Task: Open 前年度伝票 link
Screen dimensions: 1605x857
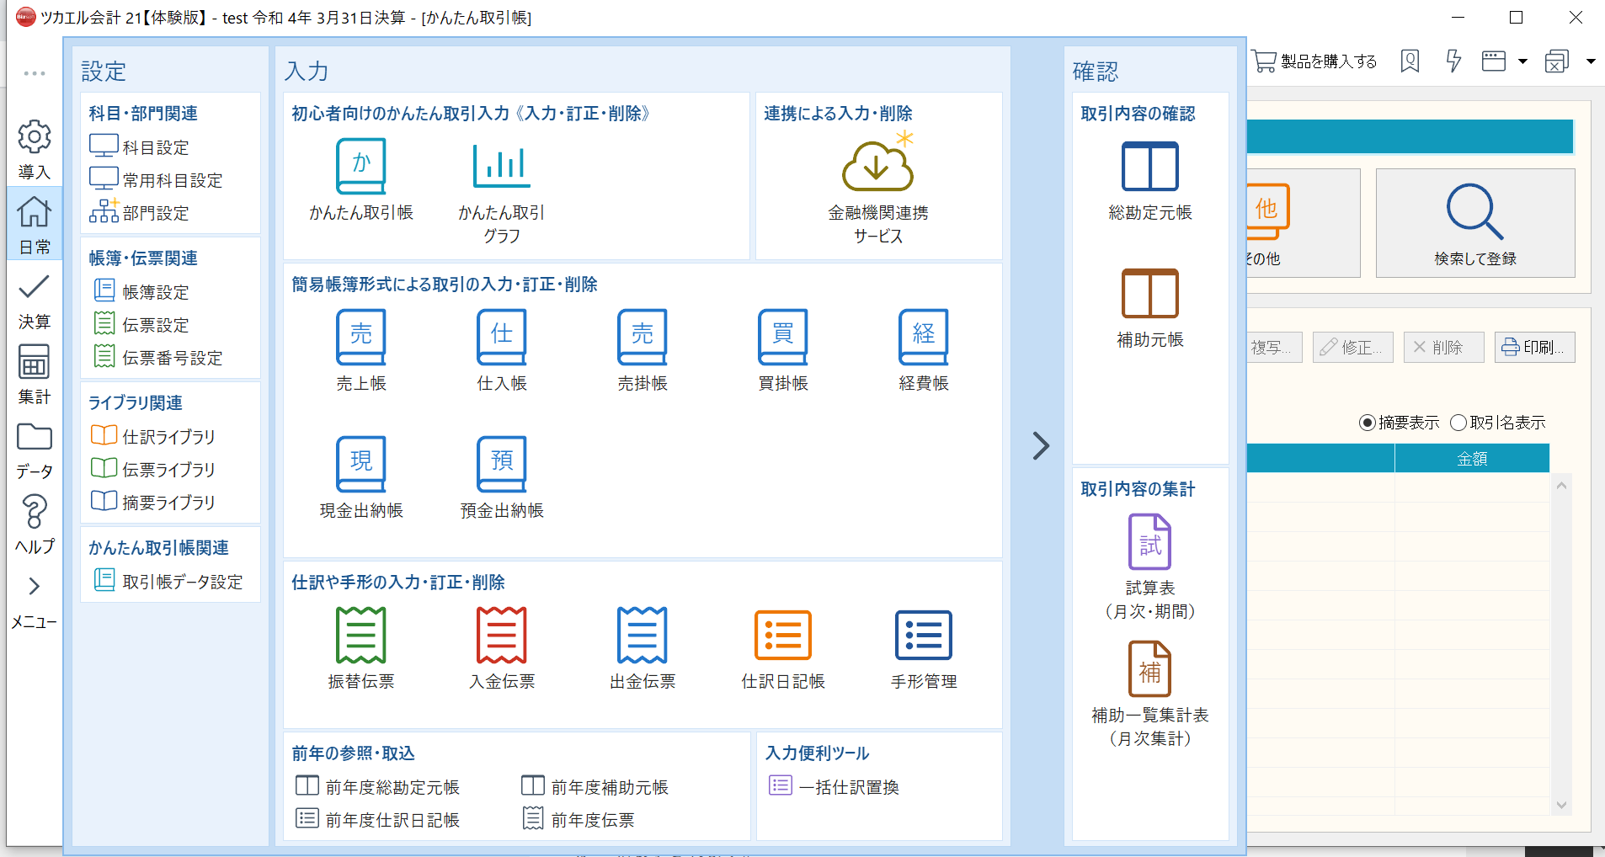Action: (578, 819)
